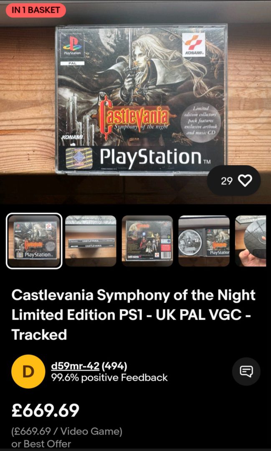Tap the hologram sticker on the game case
Viewport: 271px width, 451px height.
(79, 158)
